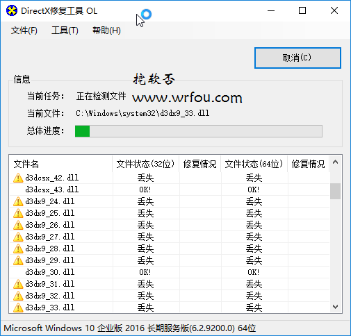Viewport: 351px width, 336px height.
Task: Click the DirectX repair tool title bar icon
Action: 12,10
